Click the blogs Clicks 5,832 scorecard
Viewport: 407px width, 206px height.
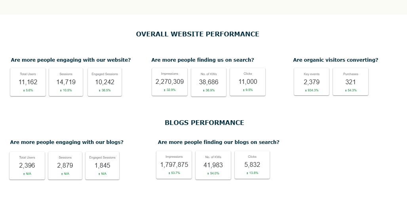pyautogui.click(x=252, y=165)
